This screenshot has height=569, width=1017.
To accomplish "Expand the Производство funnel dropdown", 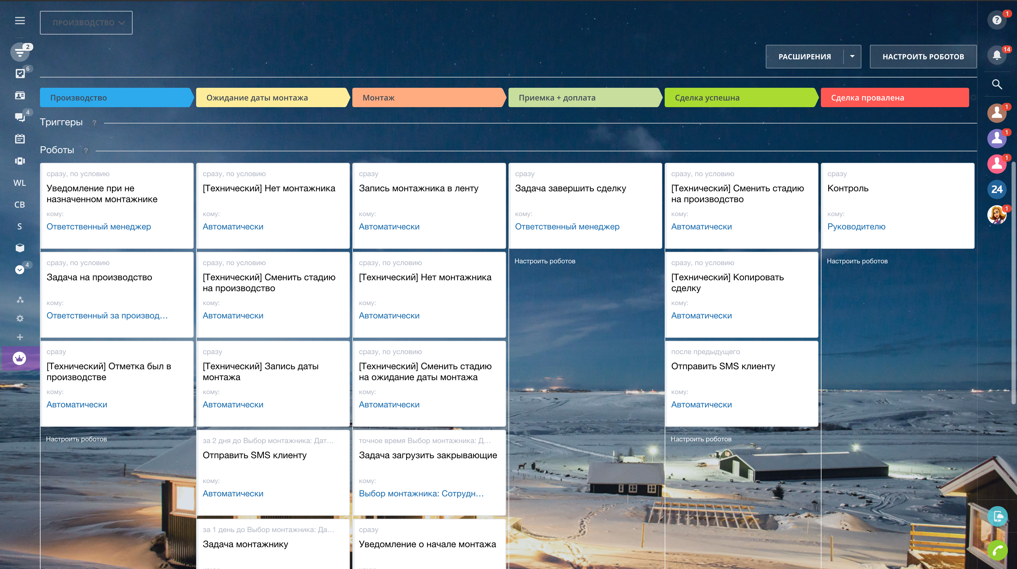I will pos(86,23).
